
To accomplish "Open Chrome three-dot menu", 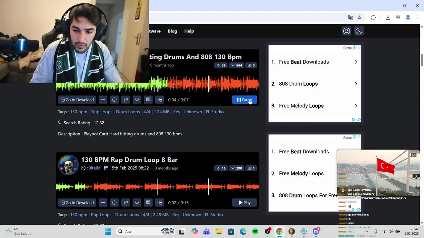I will tap(418, 18).
